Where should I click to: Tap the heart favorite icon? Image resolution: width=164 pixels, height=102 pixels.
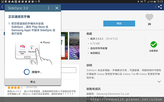click(149, 17)
